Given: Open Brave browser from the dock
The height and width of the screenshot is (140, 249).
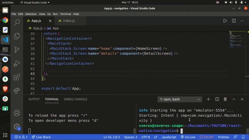Looking at the screenshot, I should click(x=5, y=89).
